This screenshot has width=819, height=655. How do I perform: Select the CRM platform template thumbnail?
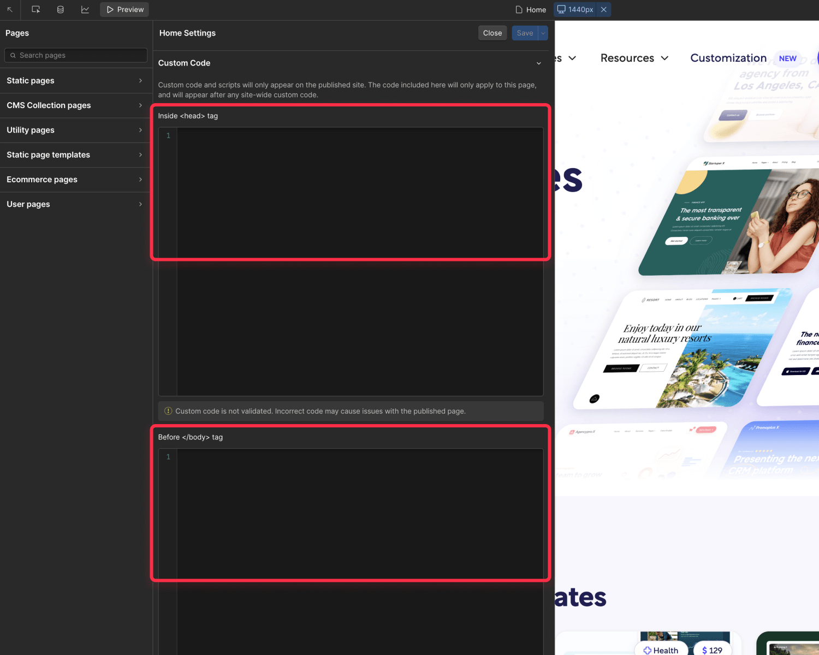770,450
